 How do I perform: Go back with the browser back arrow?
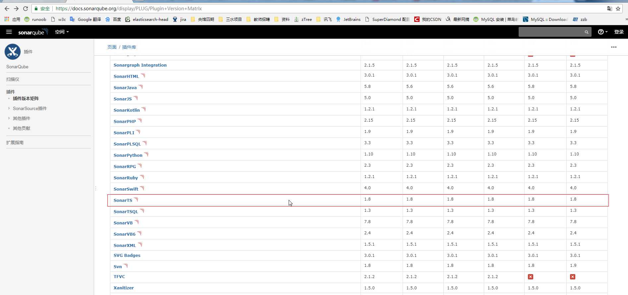tap(7, 9)
